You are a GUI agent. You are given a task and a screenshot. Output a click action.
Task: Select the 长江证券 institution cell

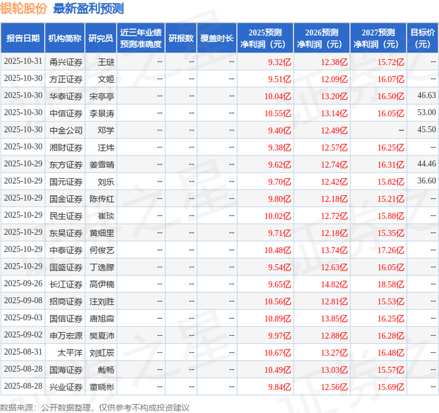click(x=66, y=284)
